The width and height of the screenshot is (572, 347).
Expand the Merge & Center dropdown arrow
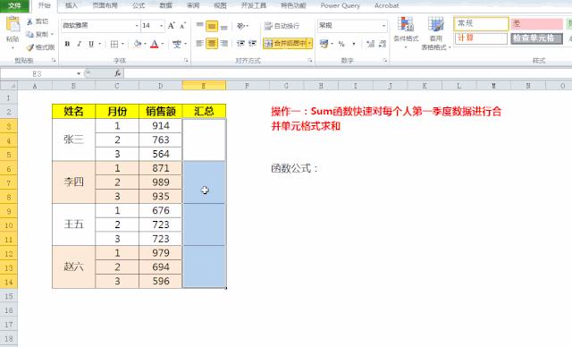point(310,44)
